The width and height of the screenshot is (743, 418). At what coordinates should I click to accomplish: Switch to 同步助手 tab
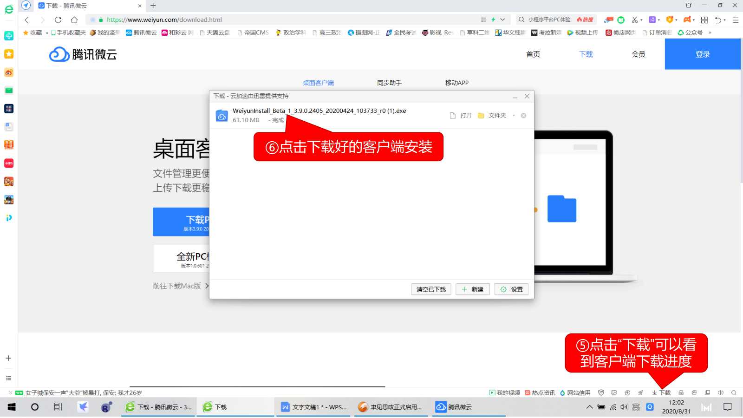[x=389, y=83]
